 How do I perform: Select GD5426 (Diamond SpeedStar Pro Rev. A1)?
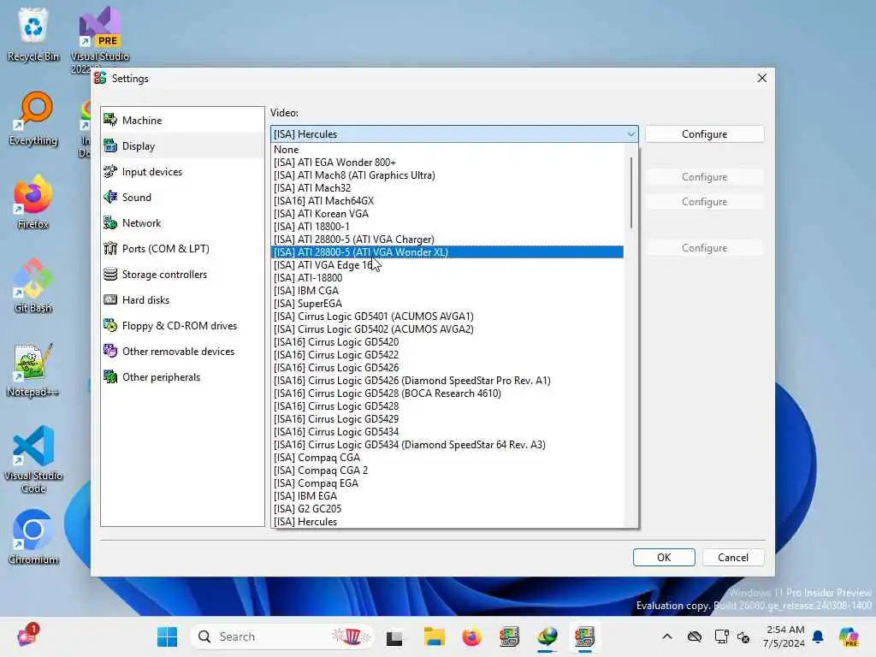(447, 381)
